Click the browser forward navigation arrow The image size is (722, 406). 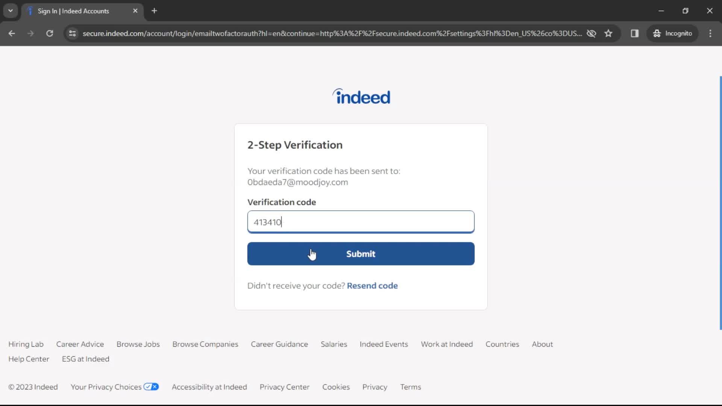(x=31, y=33)
